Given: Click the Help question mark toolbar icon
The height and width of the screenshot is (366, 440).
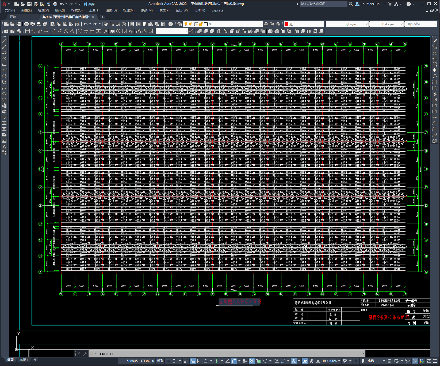Looking at the screenshot, I should tap(171, 24).
